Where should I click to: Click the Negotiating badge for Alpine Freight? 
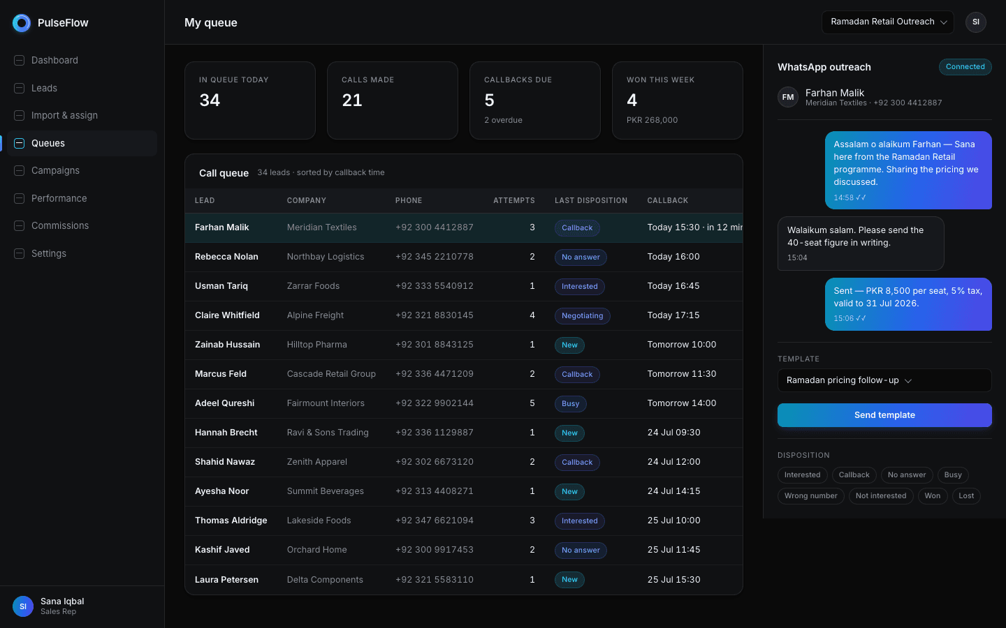tap(583, 316)
